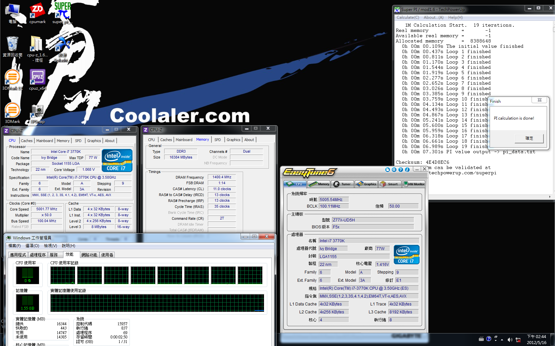
Task: Click the blue help icon in the language bar
Action: (x=489, y=339)
